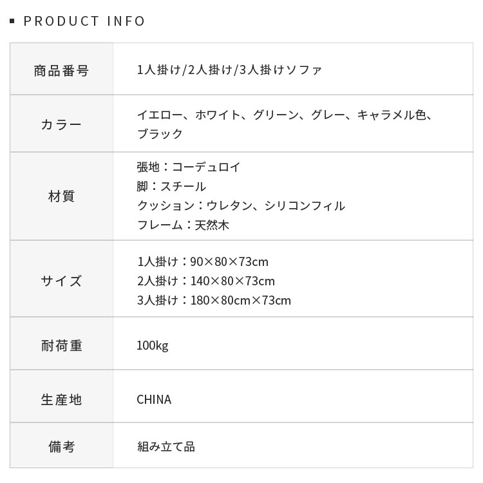Image resolution: width=483 pixels, height=483 pixels.
Task: Click the 1人掛け/2人掛け/3人掛けソファ value text
Action: tap(229, 70)
